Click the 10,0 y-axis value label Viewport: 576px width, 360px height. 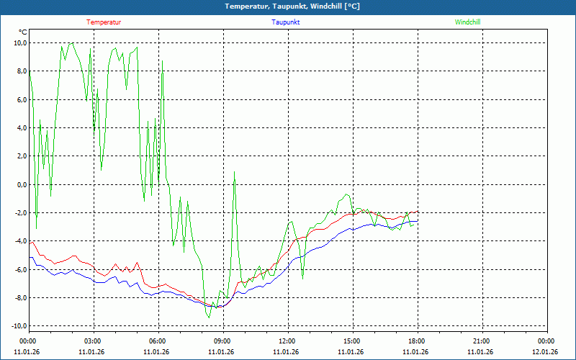tap(20, 42)
